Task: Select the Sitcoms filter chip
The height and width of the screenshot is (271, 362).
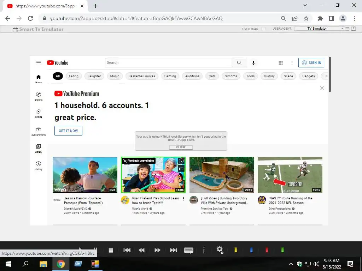Action: [x=231, y=76]
